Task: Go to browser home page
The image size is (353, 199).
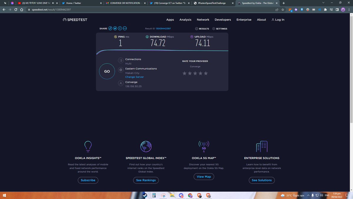Action: point(21,9)
